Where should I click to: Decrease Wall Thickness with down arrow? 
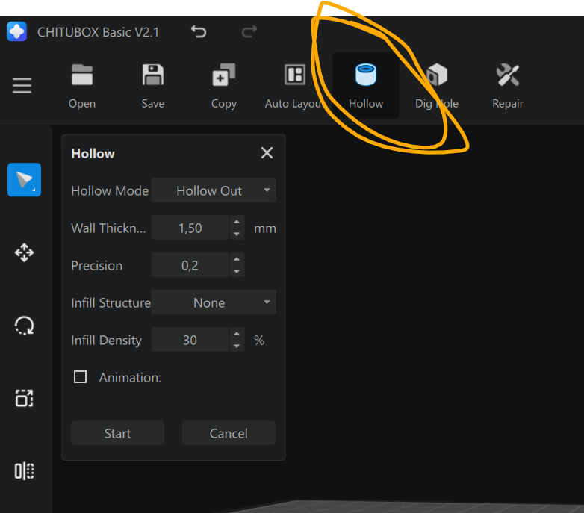pyautogui.click(x=237, y=234)
